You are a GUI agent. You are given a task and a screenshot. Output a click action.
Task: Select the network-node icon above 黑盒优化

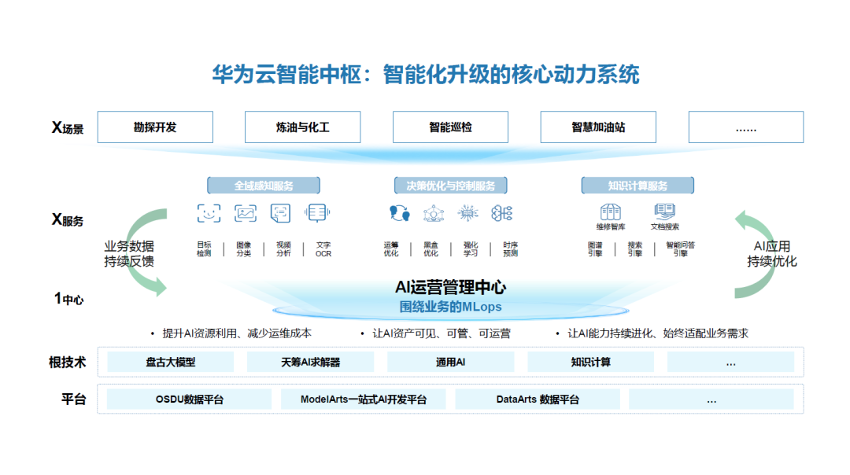434,213
